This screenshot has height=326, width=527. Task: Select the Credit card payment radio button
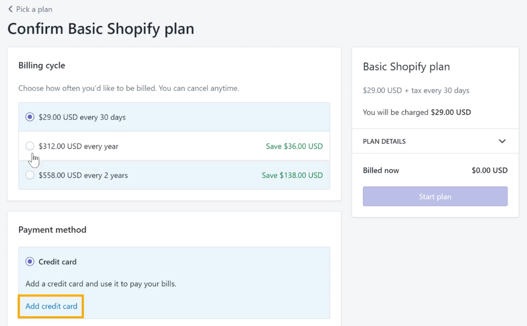coord(30,261)
